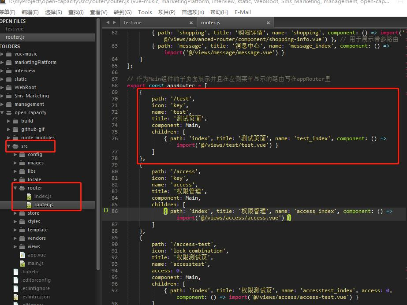Open the E-Mail menu
This screenshot has width=407, height=305.
coord(243,12)
